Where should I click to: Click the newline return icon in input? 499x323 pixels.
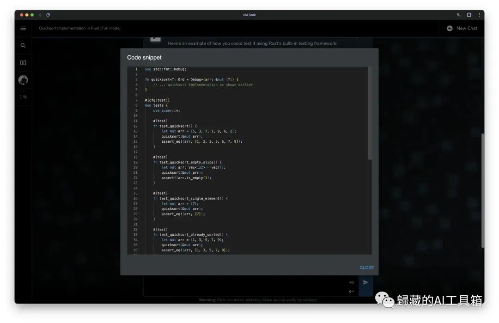[x=351, y=291]
